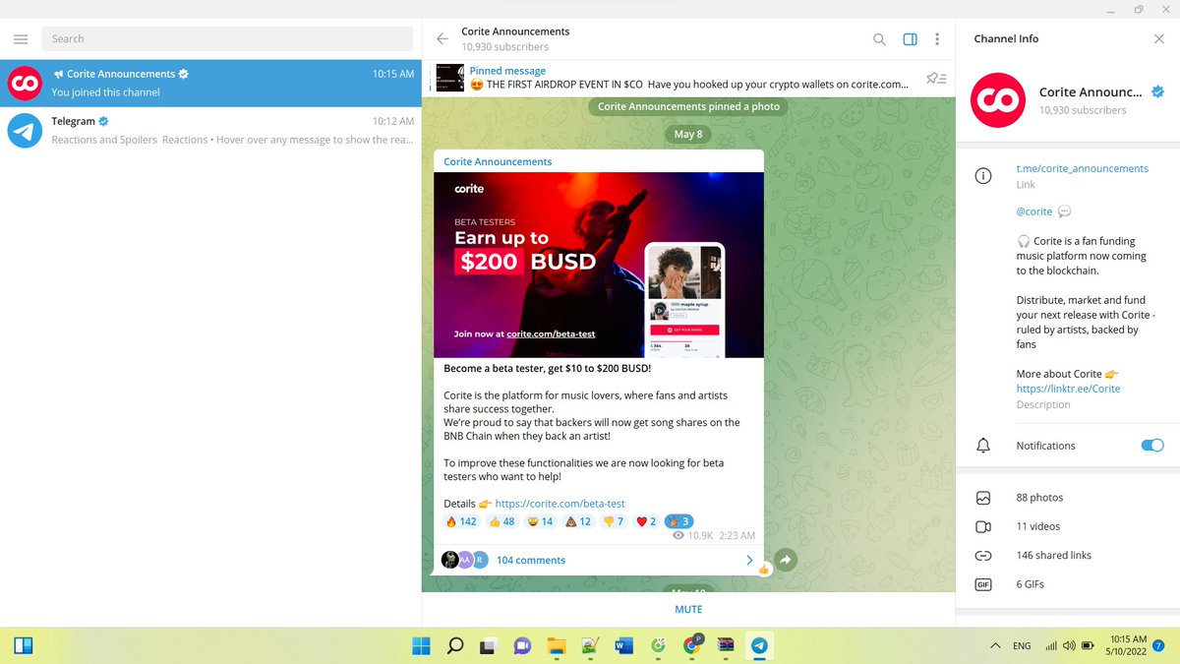Image resolution: width=1180 pixels, height=664 pixels.
Task: Click the pinned message thumbnail
Action: 449,78
